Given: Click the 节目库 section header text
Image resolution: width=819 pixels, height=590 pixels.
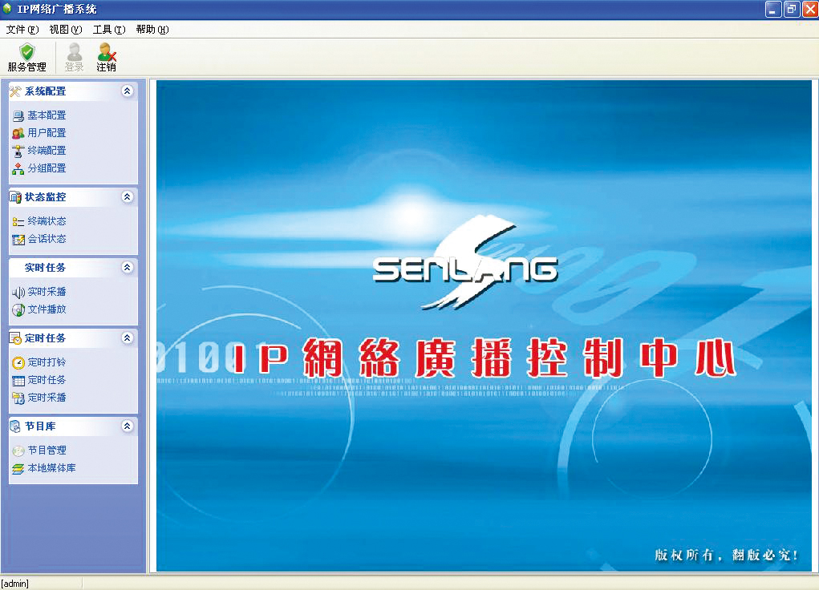Looking at the screenshot, I should pos(40,426).
